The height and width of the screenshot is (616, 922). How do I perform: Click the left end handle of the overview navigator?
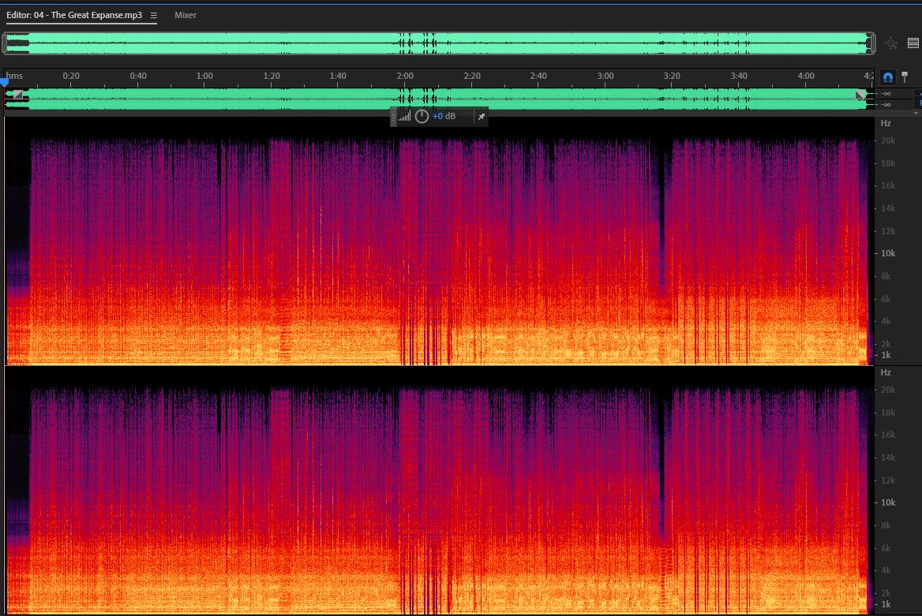click(x=4, y=43)
